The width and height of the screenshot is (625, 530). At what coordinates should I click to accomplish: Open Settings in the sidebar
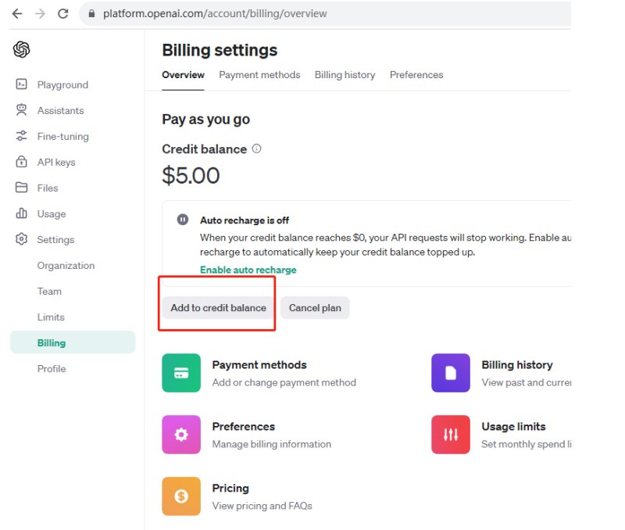55,240
